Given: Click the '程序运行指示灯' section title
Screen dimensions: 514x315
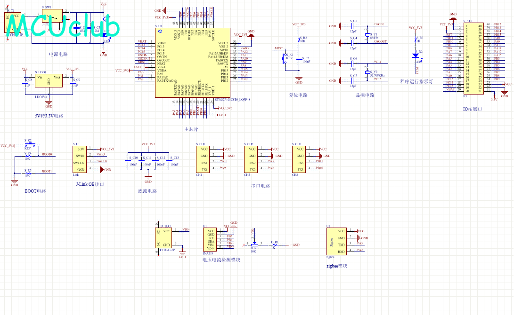Looking at the screenshot, I should [416, 81].
